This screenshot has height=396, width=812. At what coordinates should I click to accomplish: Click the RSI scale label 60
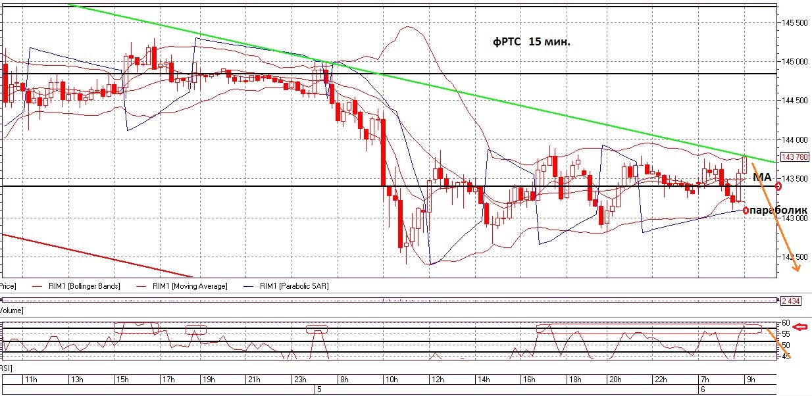click(786, 323)
